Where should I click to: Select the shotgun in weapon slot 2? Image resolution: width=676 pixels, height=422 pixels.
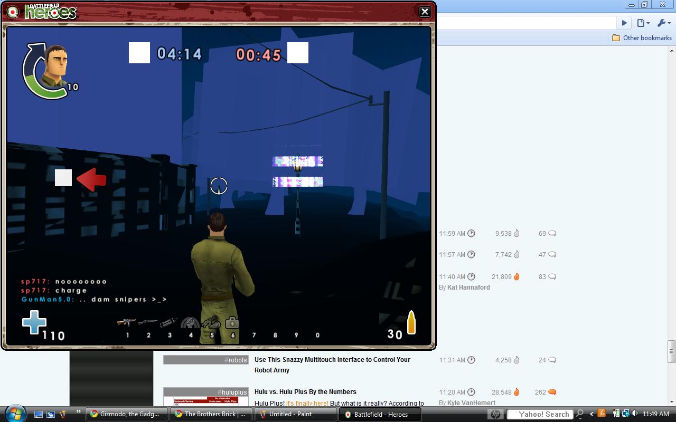tap(148, 322)
